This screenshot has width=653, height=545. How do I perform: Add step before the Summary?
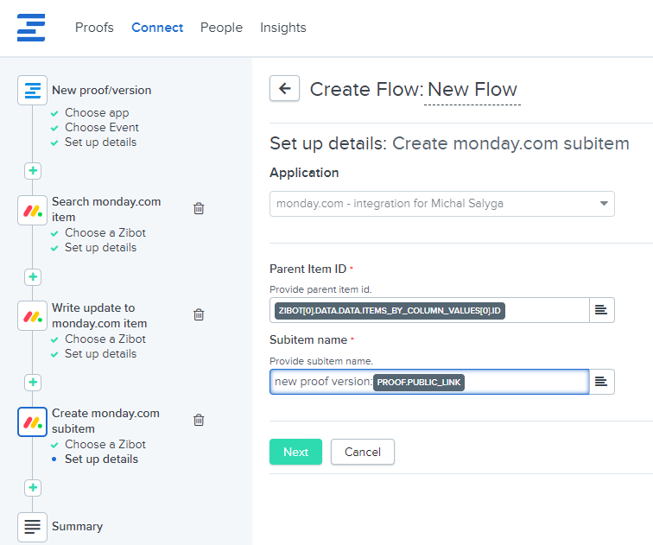click(x=33, y=488)
